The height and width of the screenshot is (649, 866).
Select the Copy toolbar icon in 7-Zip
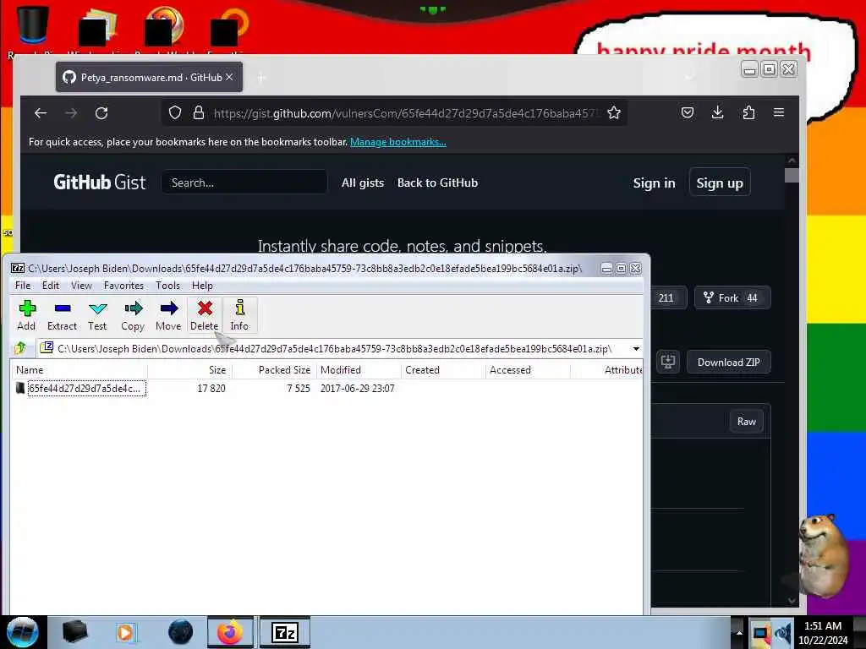[133, 316]
